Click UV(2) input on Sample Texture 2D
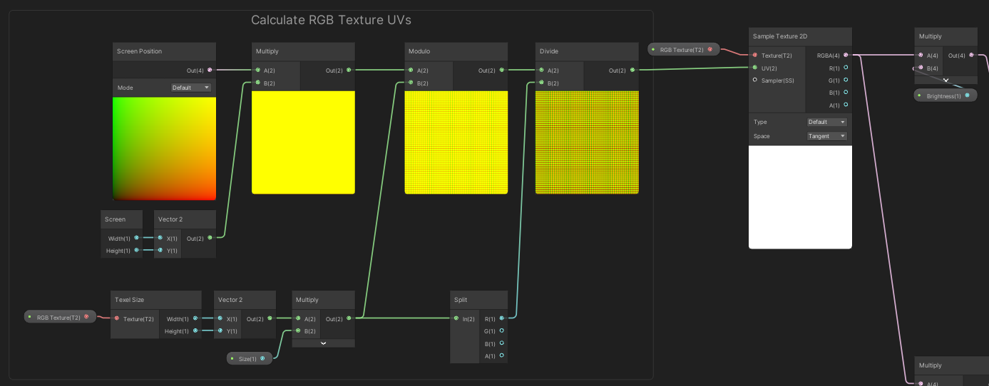 point(755,68)
